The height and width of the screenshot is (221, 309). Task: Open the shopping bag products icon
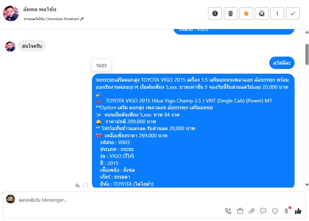pos(240,211)
